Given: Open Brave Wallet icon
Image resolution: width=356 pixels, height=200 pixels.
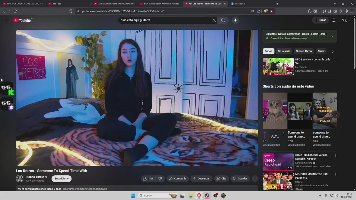Looking at the screenshot, I should (335, 11).
